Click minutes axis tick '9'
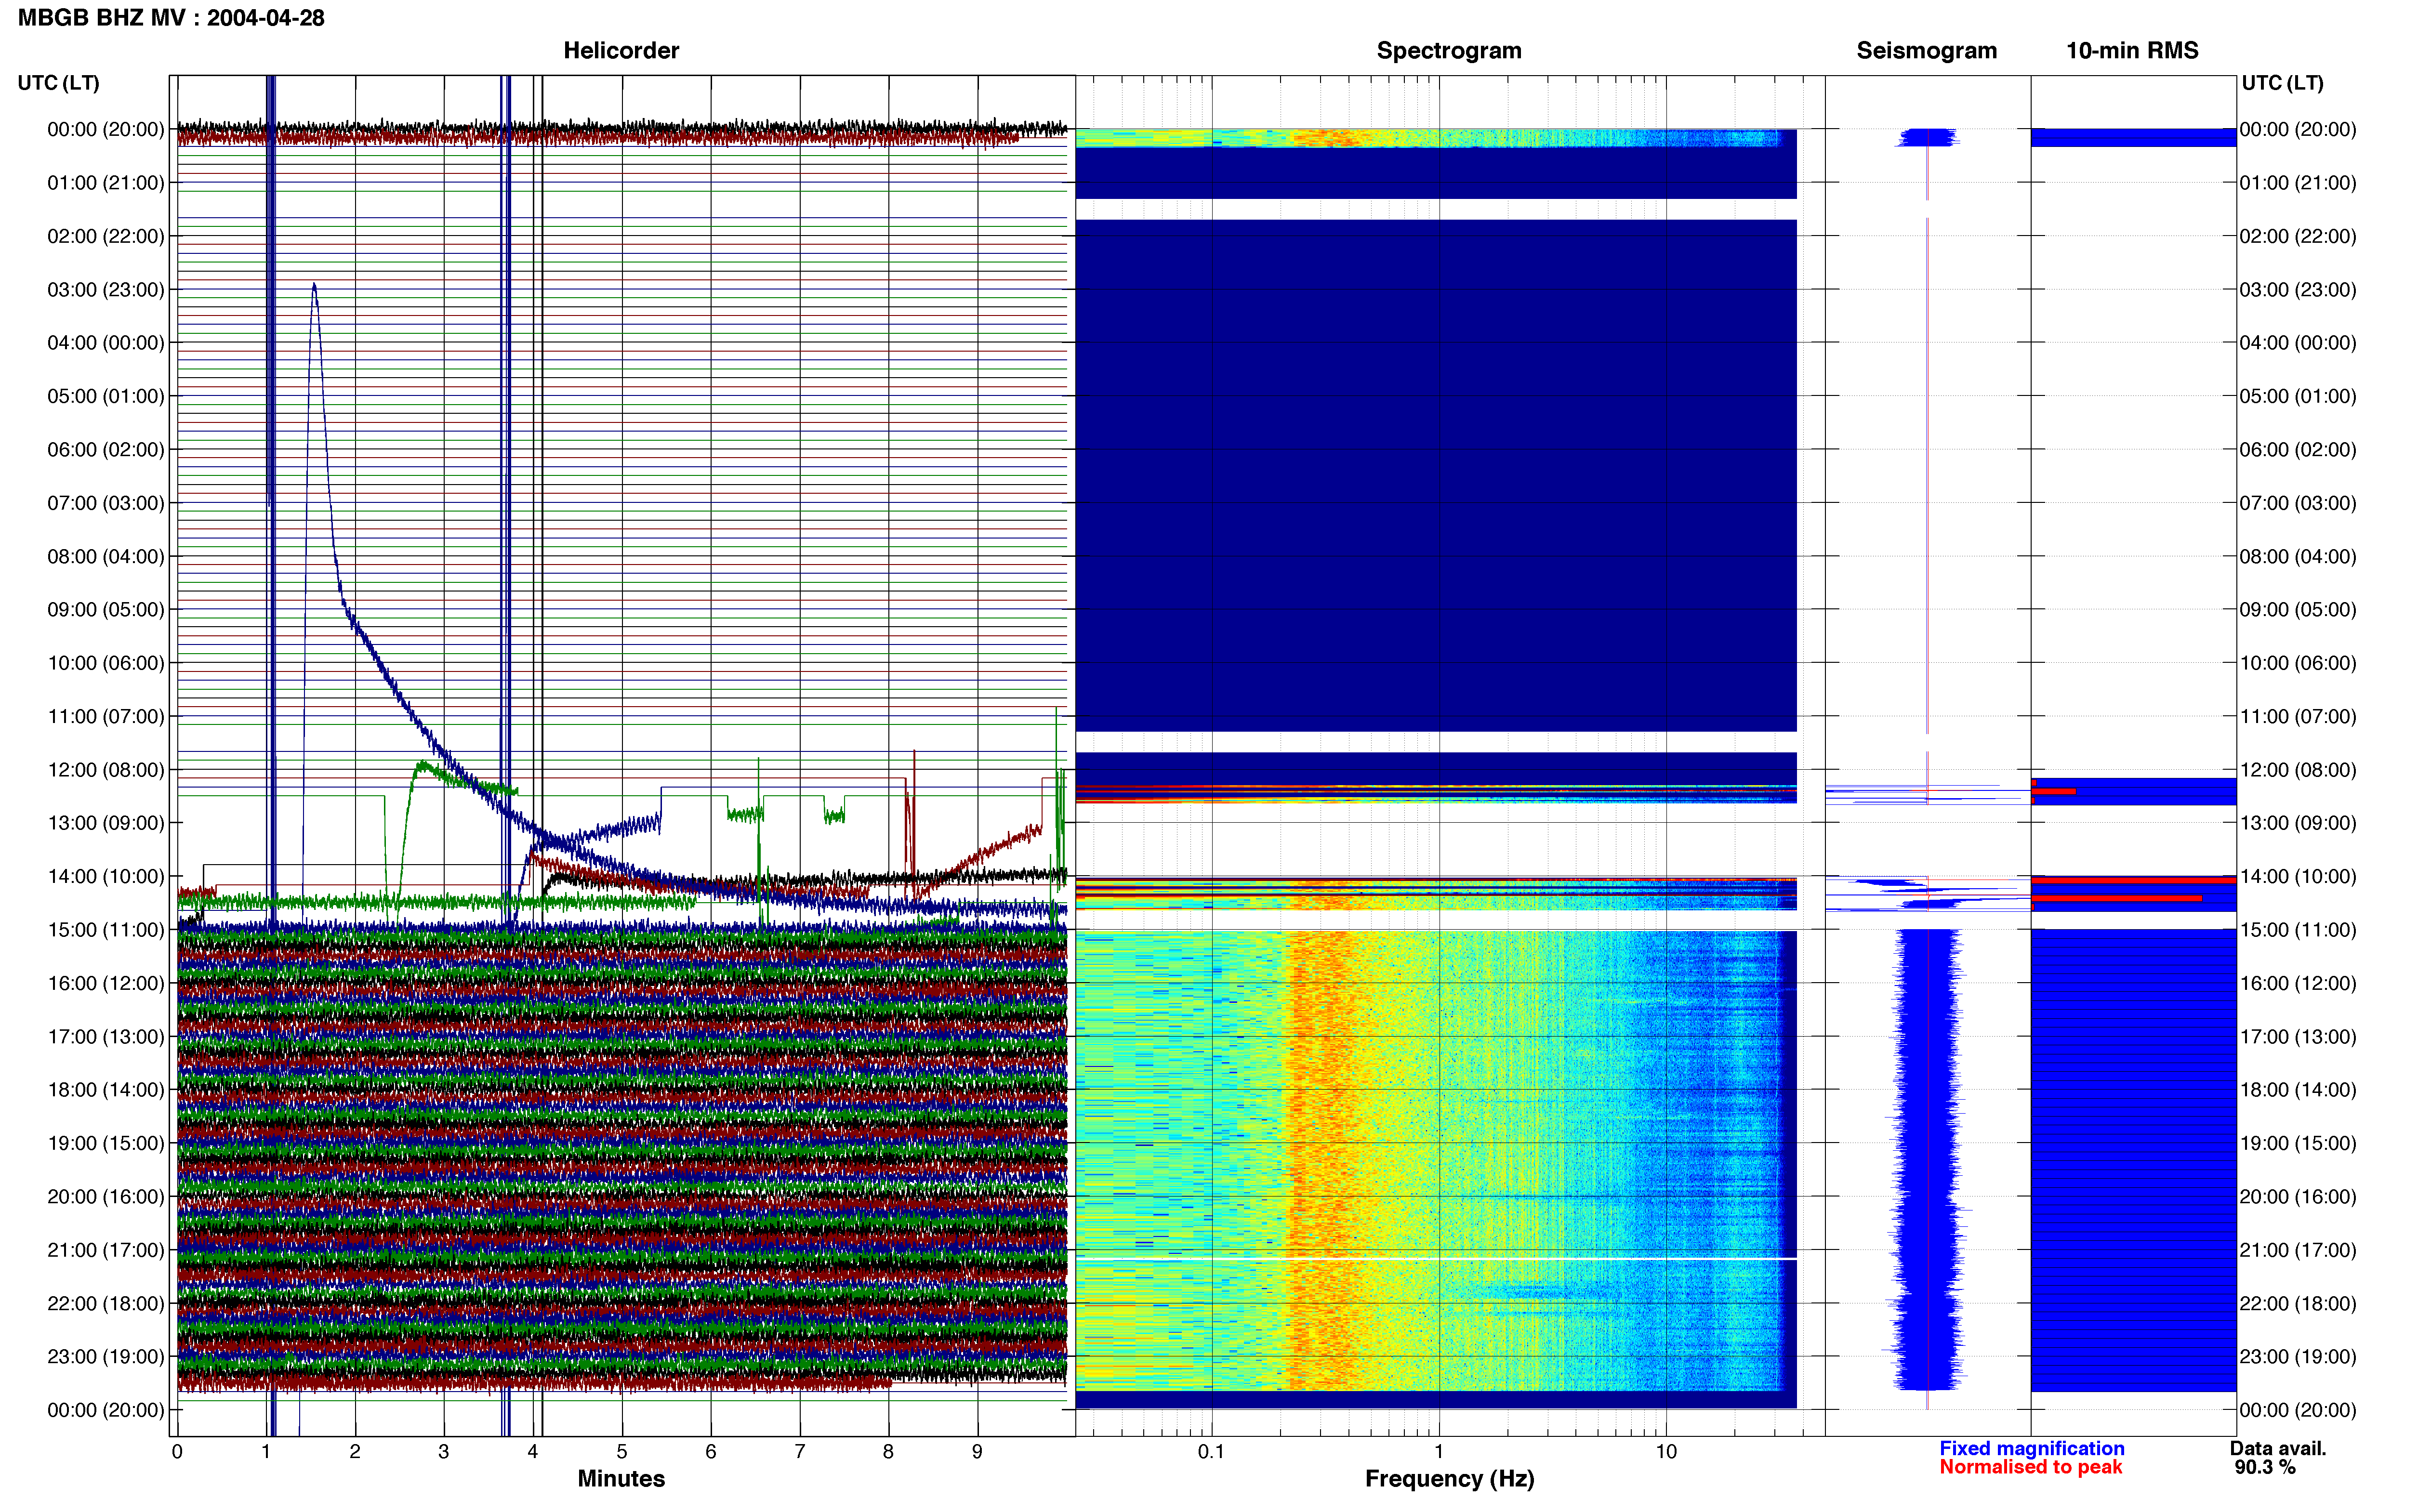 tap(978, 1452)
